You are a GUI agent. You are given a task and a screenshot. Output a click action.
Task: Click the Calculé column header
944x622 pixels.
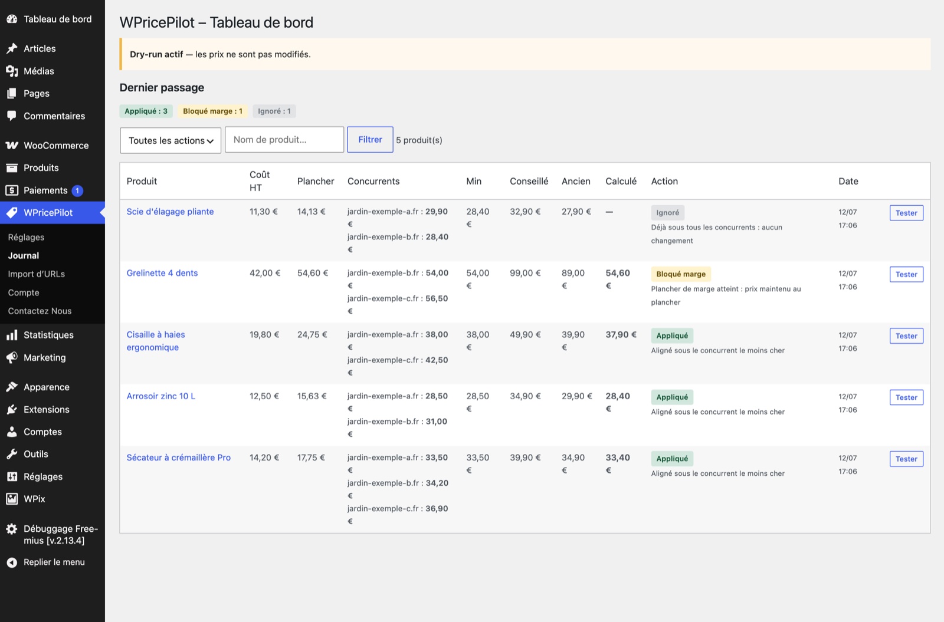[621, 181]
